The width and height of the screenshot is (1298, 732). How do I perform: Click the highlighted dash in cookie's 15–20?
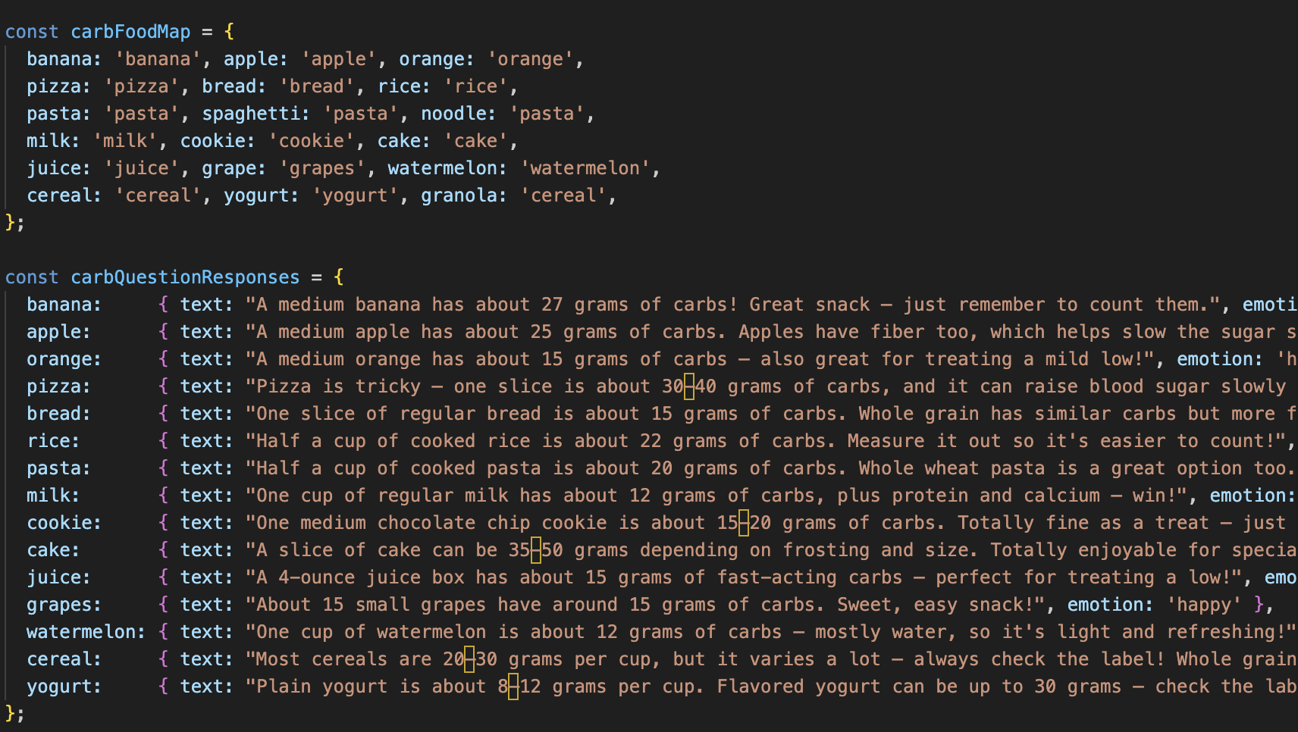(744, 523)
